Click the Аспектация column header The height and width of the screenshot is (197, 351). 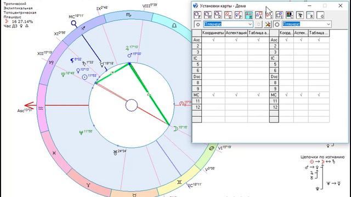pos(236,33)
